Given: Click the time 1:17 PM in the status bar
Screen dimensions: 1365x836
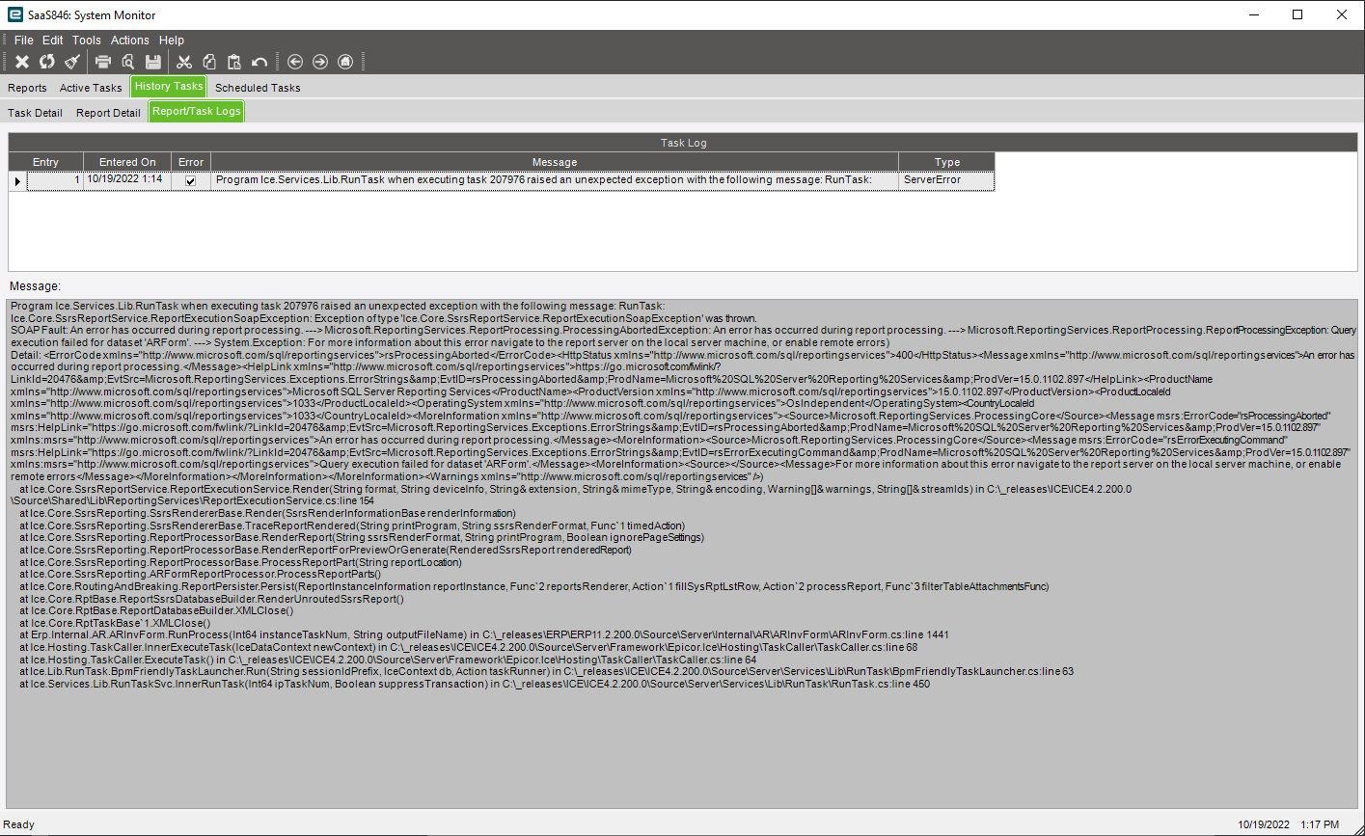Looking at the screenshot, I should [1320, 824].
